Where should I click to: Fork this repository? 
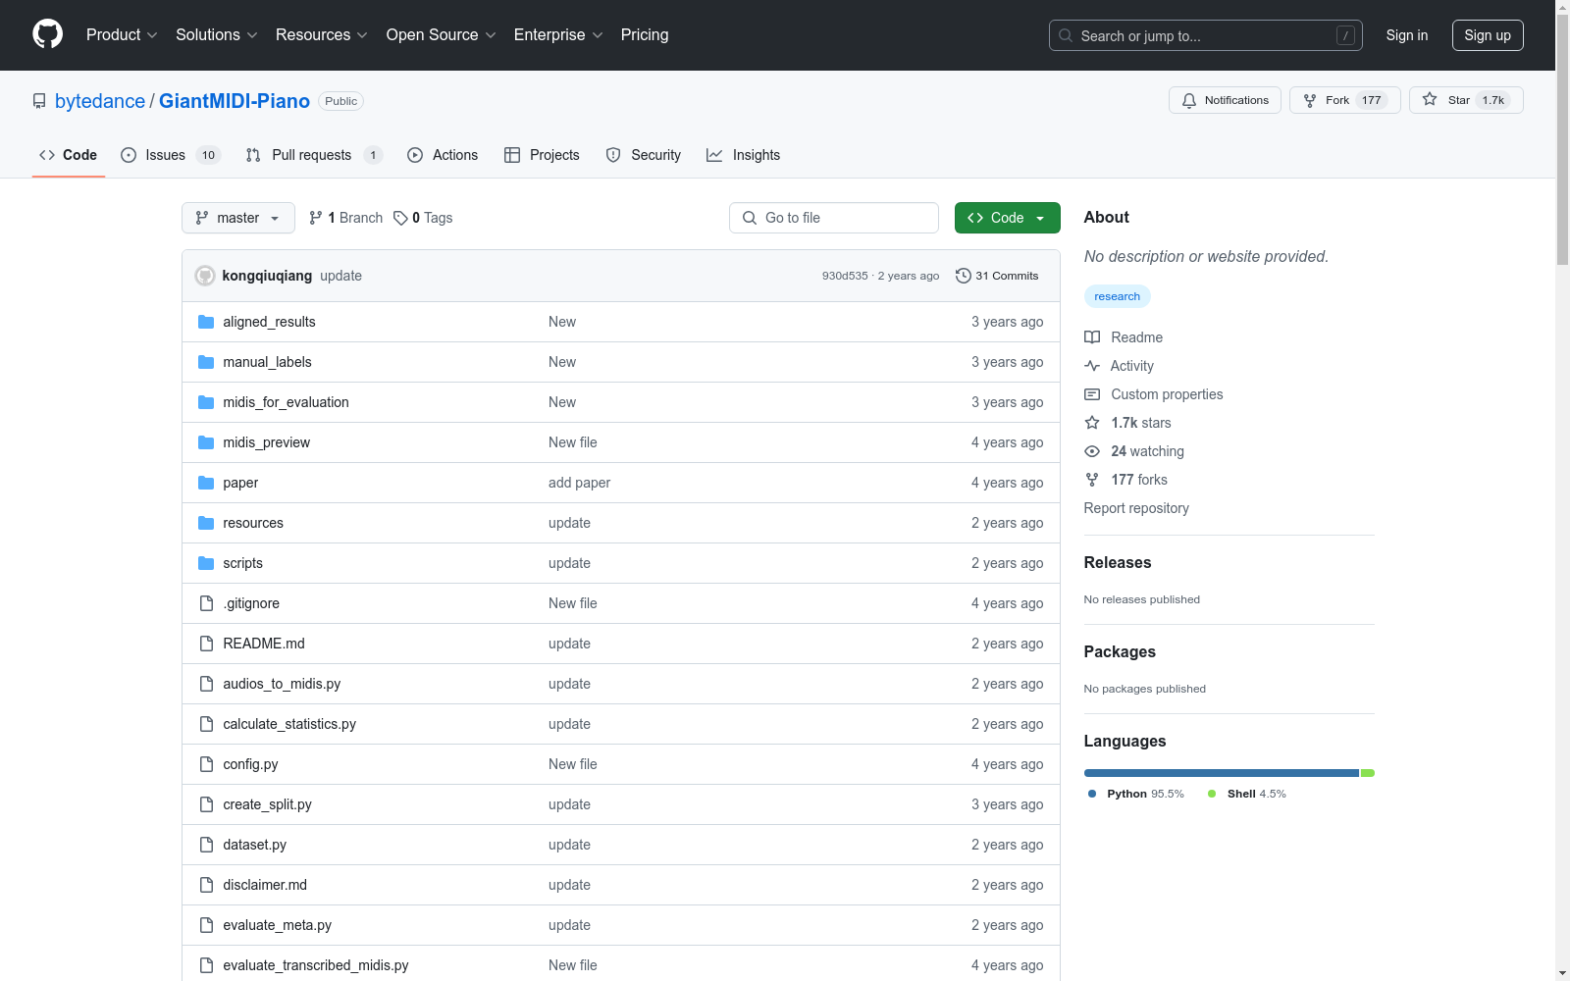pos(1344,100)
